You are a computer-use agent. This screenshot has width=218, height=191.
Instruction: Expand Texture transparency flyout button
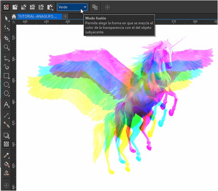pyautogui.click(x=50, y=7)
